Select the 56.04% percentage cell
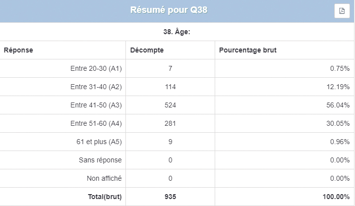Viewport: 355px width, 206px height. click(x=339, y=105)
